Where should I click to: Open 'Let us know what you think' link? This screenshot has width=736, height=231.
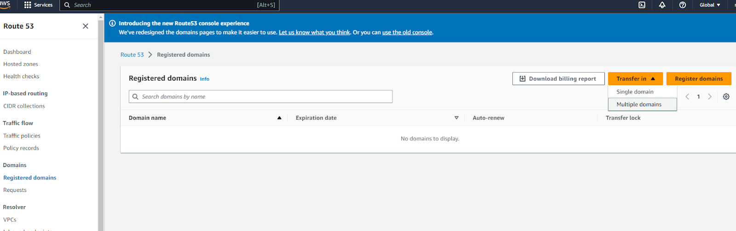pyautogui.click(x=314, y=32)
